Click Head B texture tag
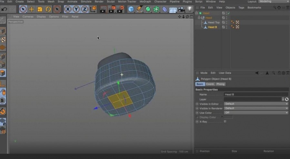290x159 pixels. pos(237,27)
